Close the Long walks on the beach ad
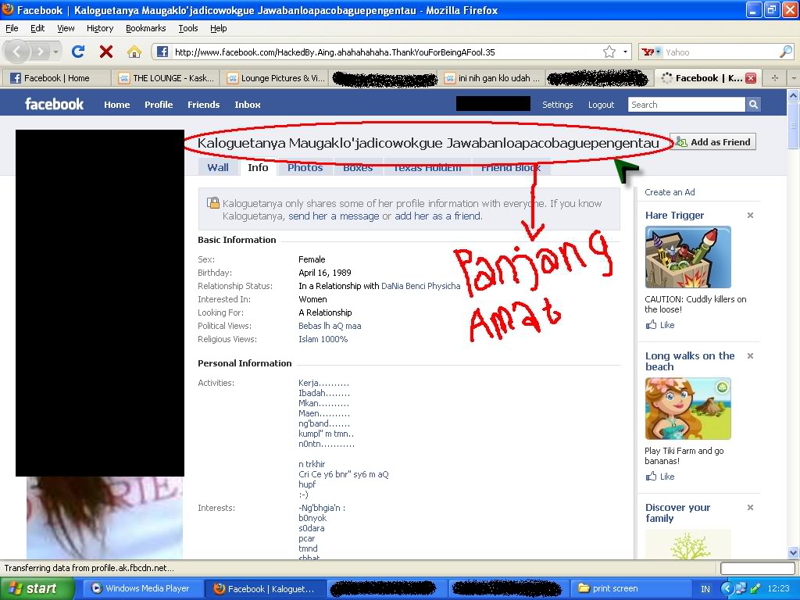800x600 pixels. pyautogui.click(x=750, y=355)
